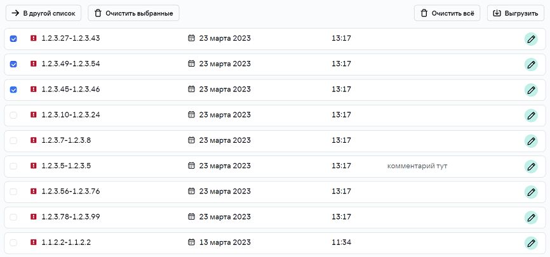
Task: Click the "Очистить всё" button
Action: (447, 13)
